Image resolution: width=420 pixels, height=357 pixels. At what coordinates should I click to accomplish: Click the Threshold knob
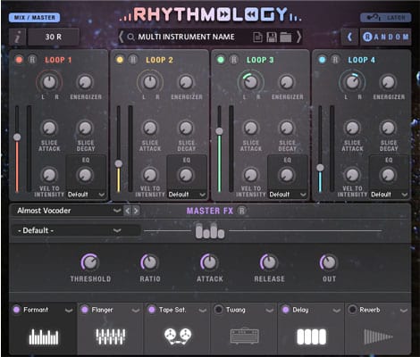90,262
